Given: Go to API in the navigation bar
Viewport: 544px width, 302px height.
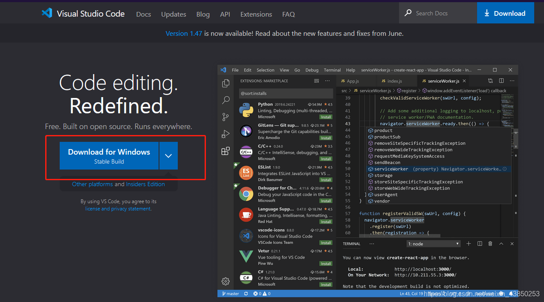Looking at the screenshot, I should point(225,14).
